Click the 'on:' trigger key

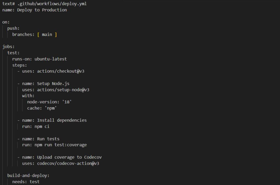[x=6, y=22]
